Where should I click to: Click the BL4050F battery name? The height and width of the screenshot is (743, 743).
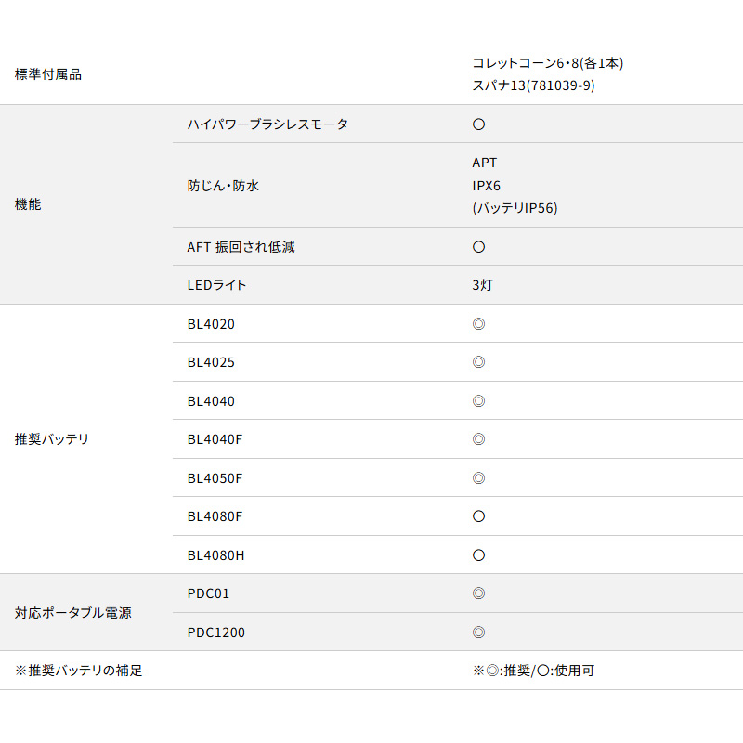215,478
